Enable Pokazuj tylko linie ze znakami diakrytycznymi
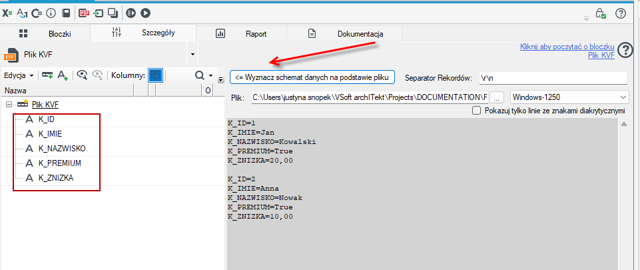 pyautogui.click(x=476, y=110)
